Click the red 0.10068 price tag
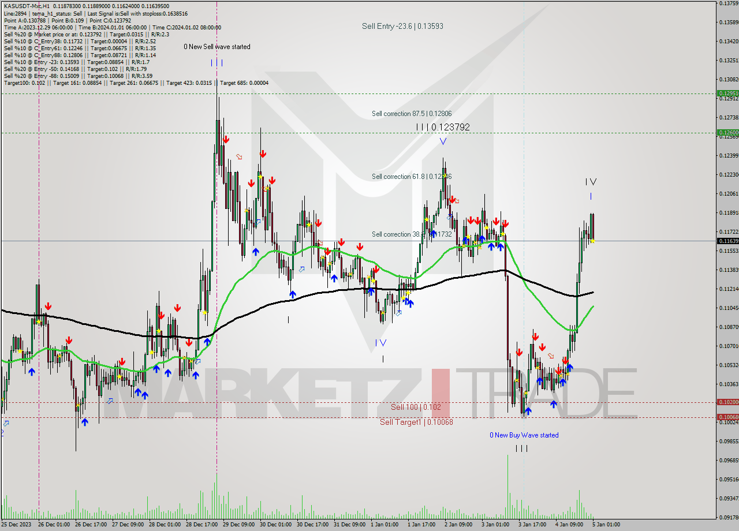 pos(727,417)
